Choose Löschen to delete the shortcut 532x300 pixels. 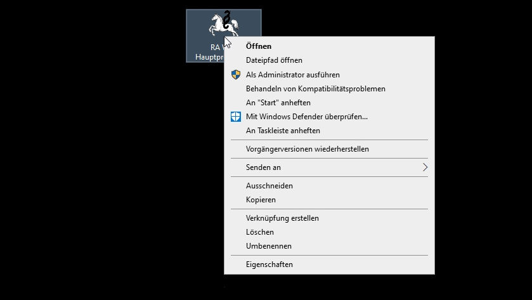coord(259,232)
